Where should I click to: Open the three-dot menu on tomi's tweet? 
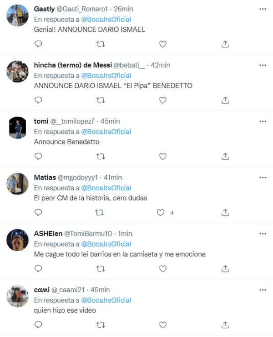263,121
